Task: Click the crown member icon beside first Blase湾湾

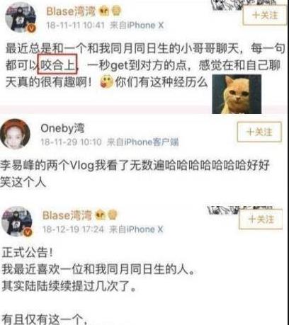Action: [103, 11]
